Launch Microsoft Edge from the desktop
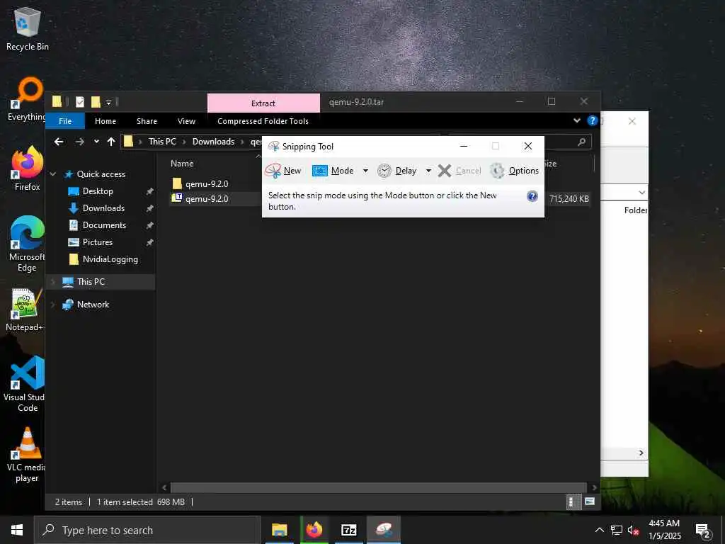The height and width of the screenshot is (544, 725). (x=28, y=244)
